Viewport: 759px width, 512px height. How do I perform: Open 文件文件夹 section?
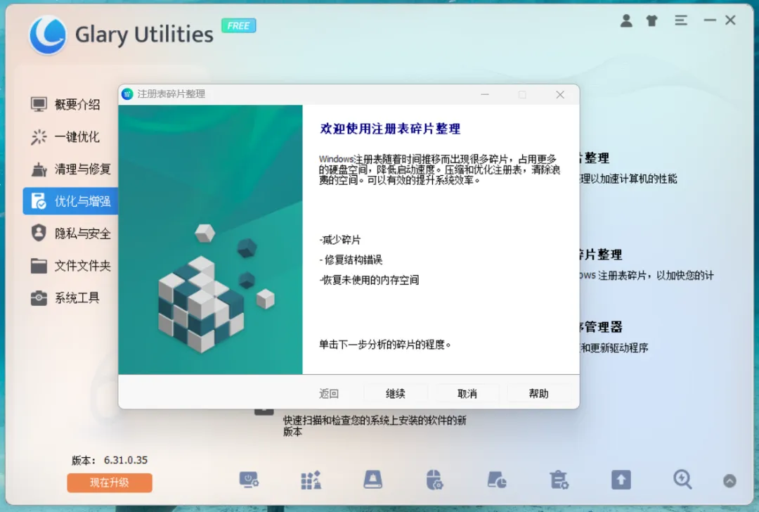[71, 265]
